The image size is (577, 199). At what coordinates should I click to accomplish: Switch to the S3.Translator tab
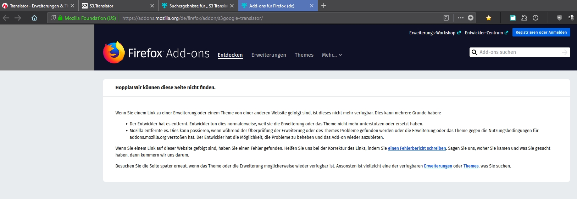tap(113, 6)
